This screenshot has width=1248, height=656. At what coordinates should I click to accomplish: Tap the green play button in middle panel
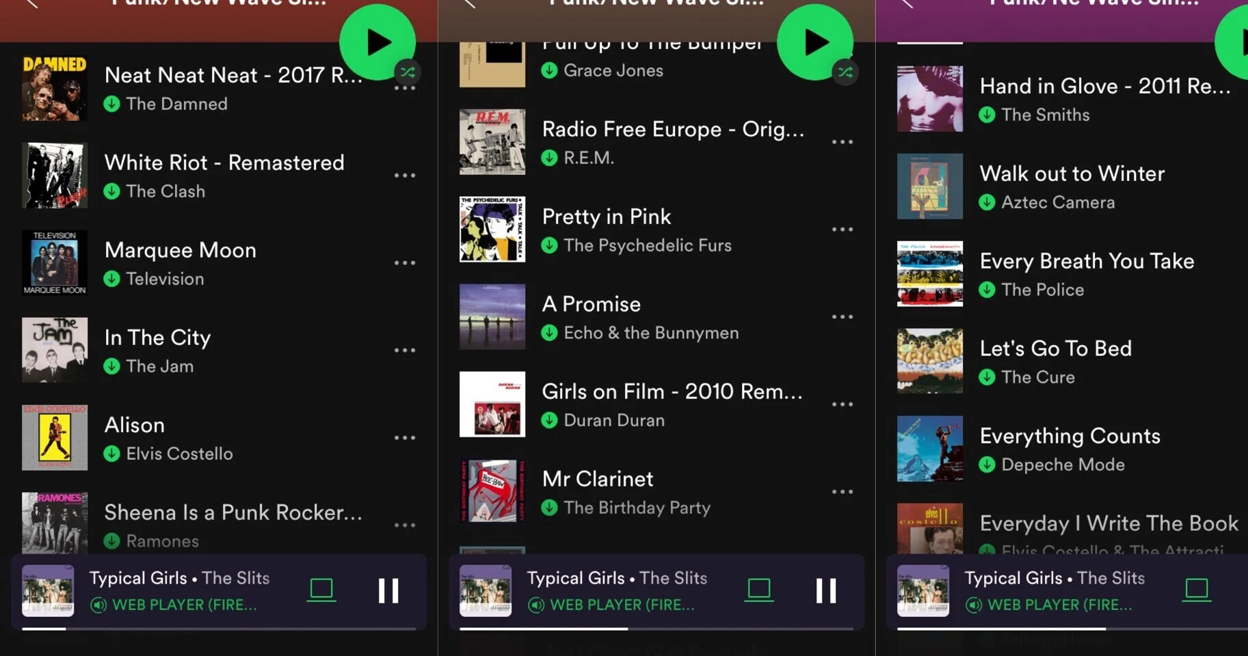pyautogui.click(x=815, y=42)
